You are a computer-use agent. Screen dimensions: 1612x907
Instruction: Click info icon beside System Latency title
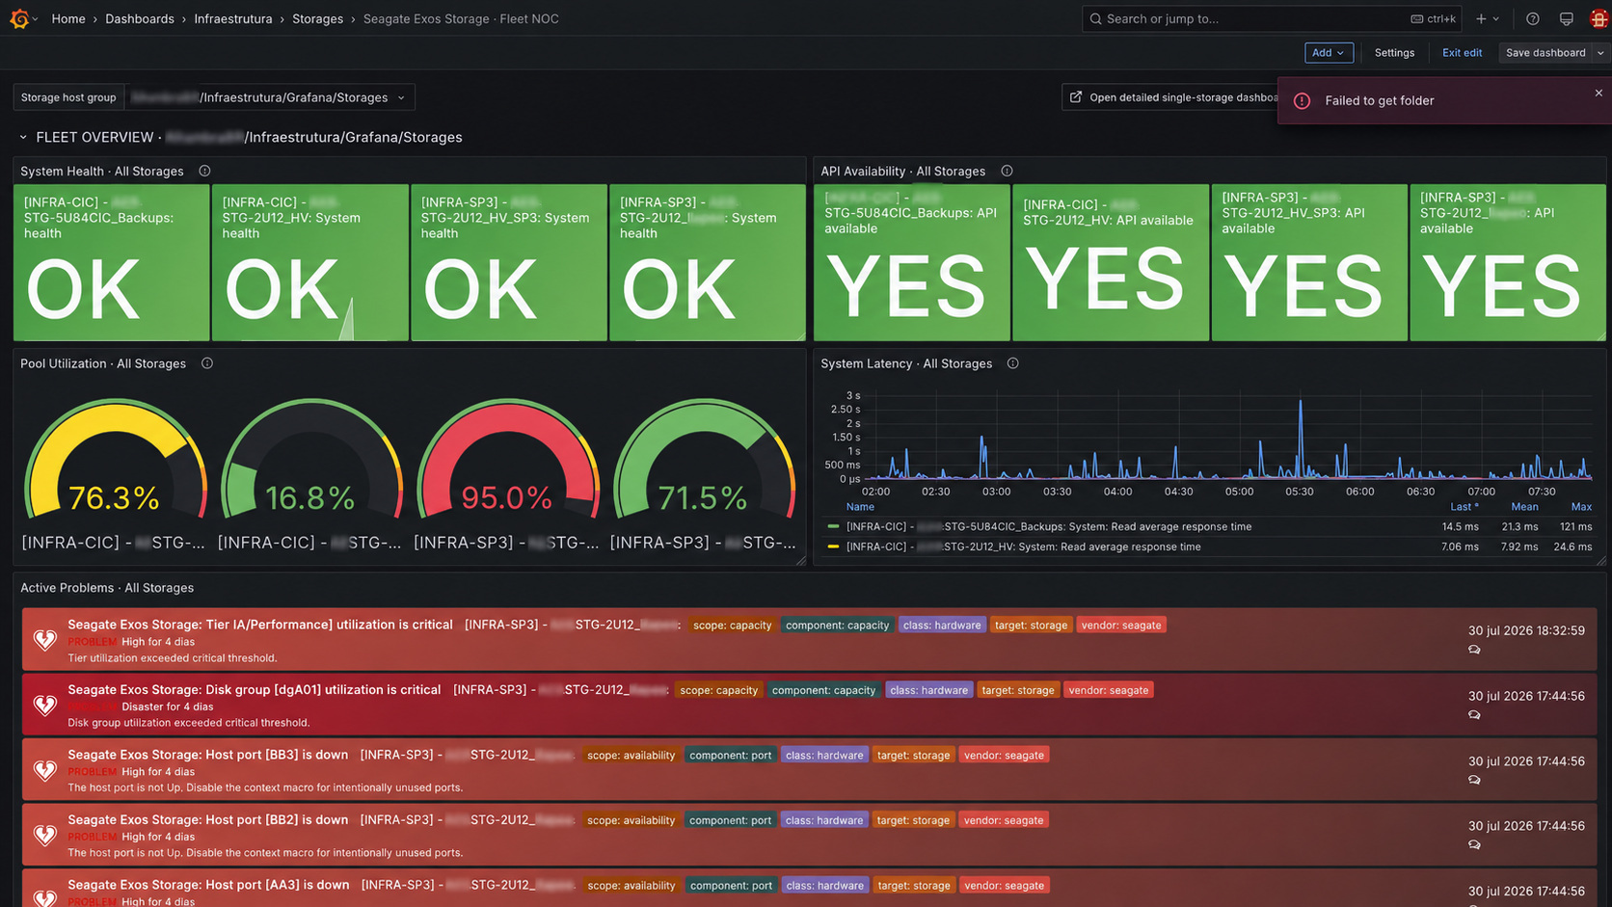coord(1012,363)
